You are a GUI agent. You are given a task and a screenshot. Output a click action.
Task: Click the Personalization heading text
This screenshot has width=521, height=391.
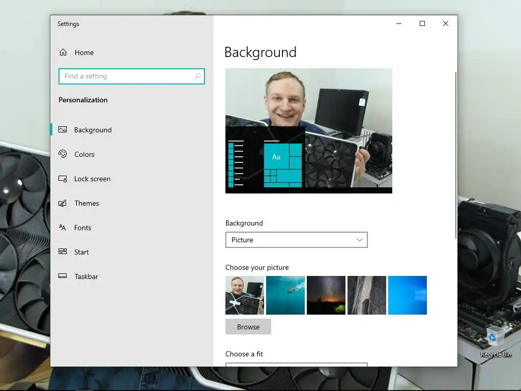click(x=83, y=100)
